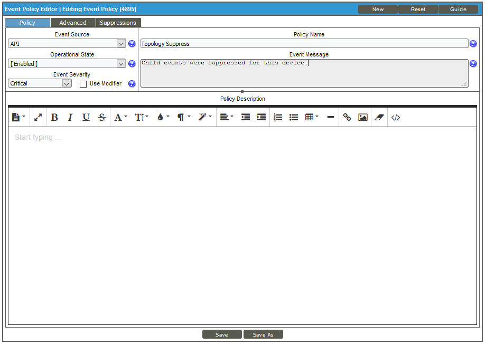486x345 pixels.
Task: Apply italic formatting in editor
Action: tap(70, 118)
